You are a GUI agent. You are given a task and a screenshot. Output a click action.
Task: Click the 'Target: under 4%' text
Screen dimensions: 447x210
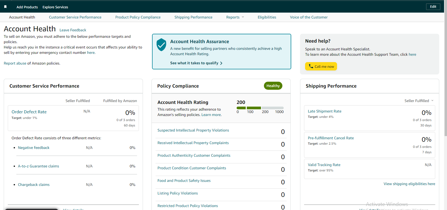pyautogui.click(x=321, y=117)
